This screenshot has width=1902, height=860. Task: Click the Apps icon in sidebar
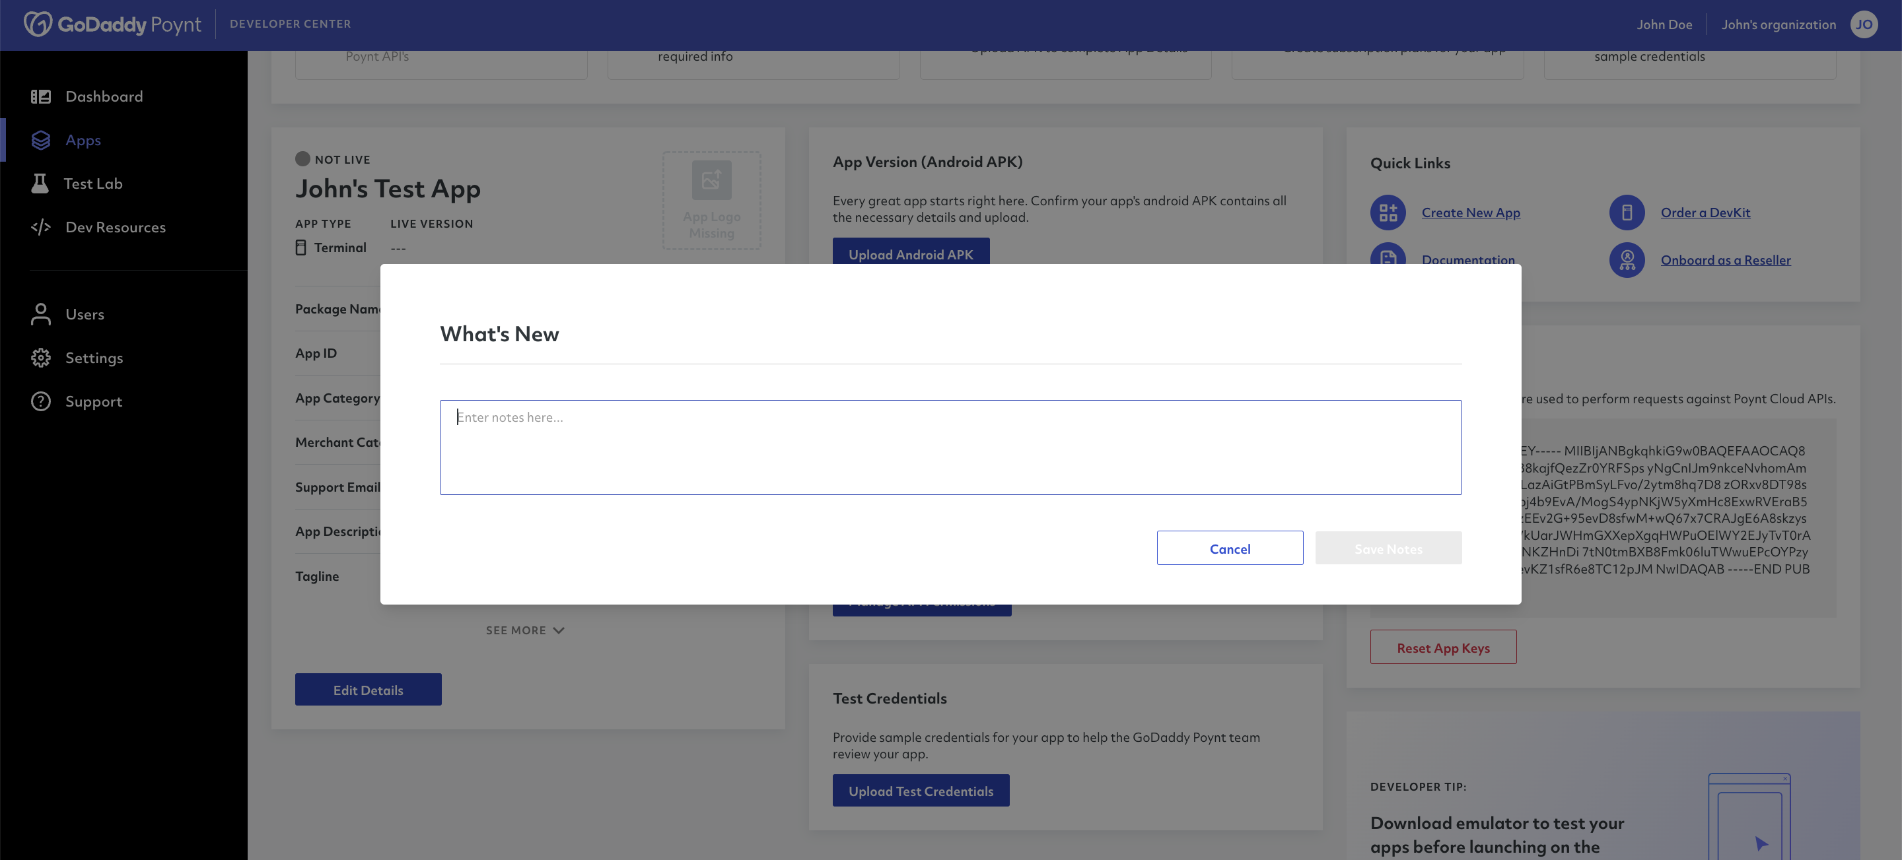(x=42, y=139)
